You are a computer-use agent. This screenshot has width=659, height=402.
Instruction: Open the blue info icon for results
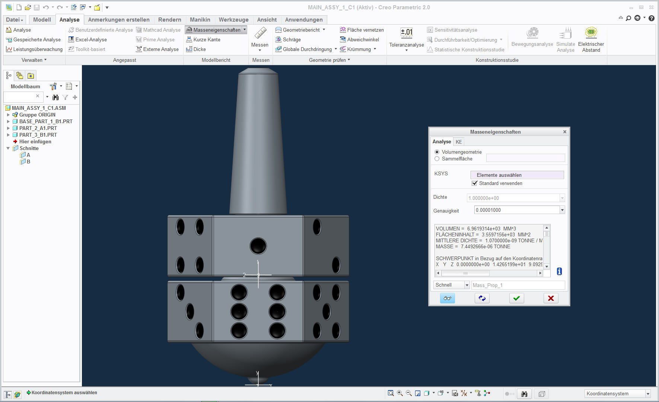(559, 271)
